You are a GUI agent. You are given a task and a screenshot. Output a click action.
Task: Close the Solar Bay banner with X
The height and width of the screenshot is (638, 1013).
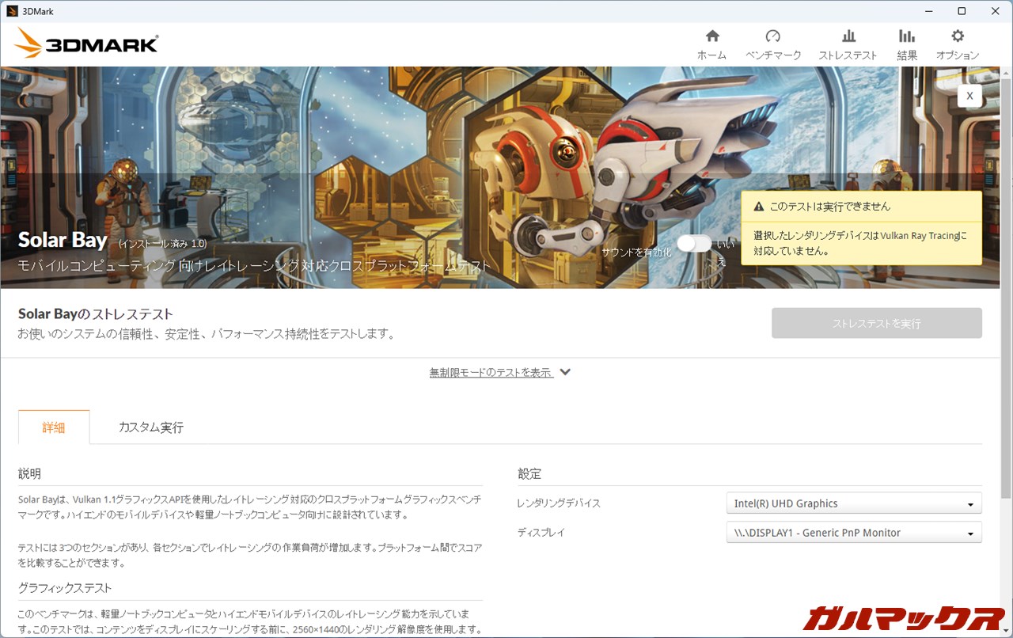click(969, 96)
